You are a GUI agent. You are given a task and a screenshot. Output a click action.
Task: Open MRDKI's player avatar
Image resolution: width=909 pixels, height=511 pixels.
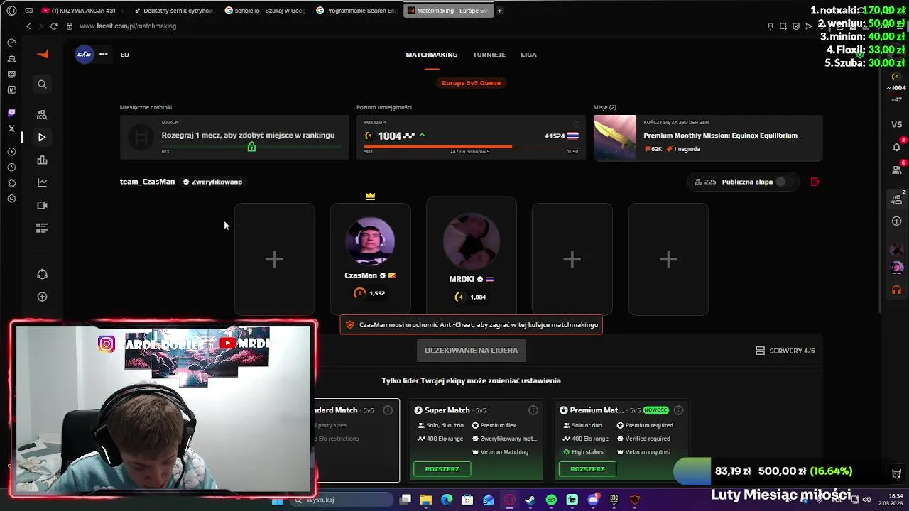pyautogui.click(x=471, y=241)
